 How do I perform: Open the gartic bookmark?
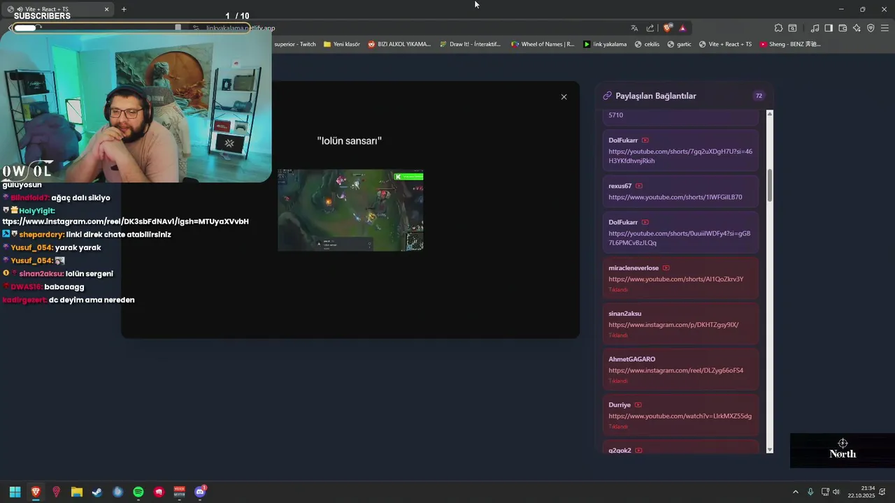click(679, 44)
